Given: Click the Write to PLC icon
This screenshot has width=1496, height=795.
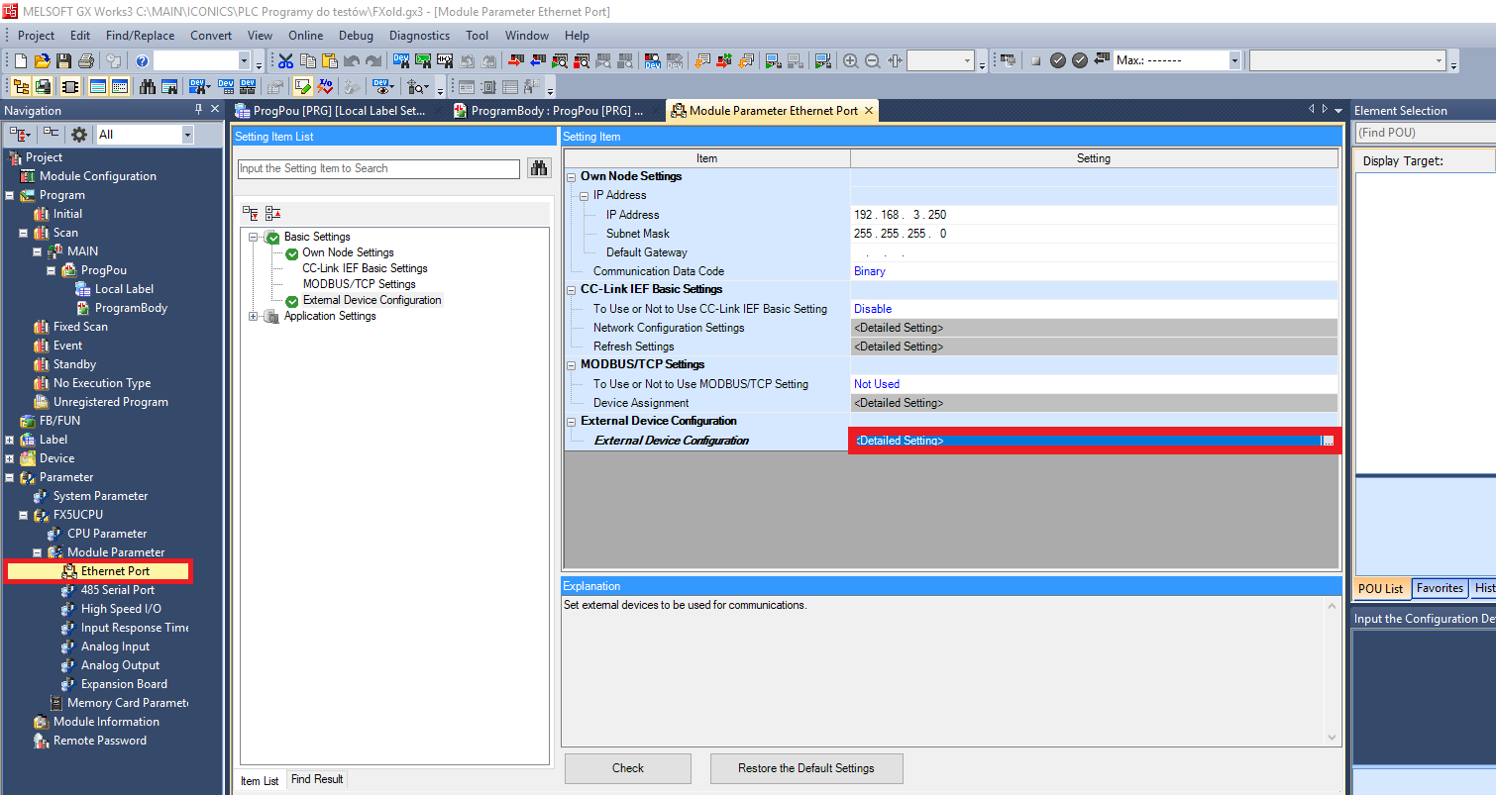Looking at the screenshot, I should coord(514,60).
